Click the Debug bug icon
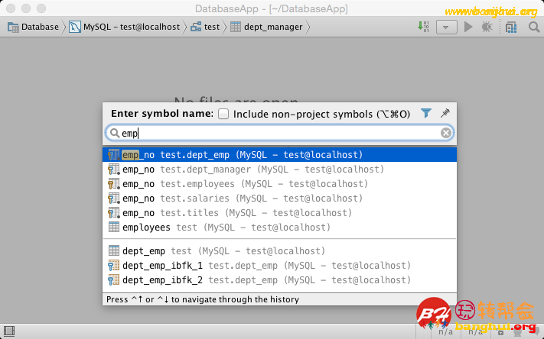Viewport: 544px width, 339px height. [487, 27]
